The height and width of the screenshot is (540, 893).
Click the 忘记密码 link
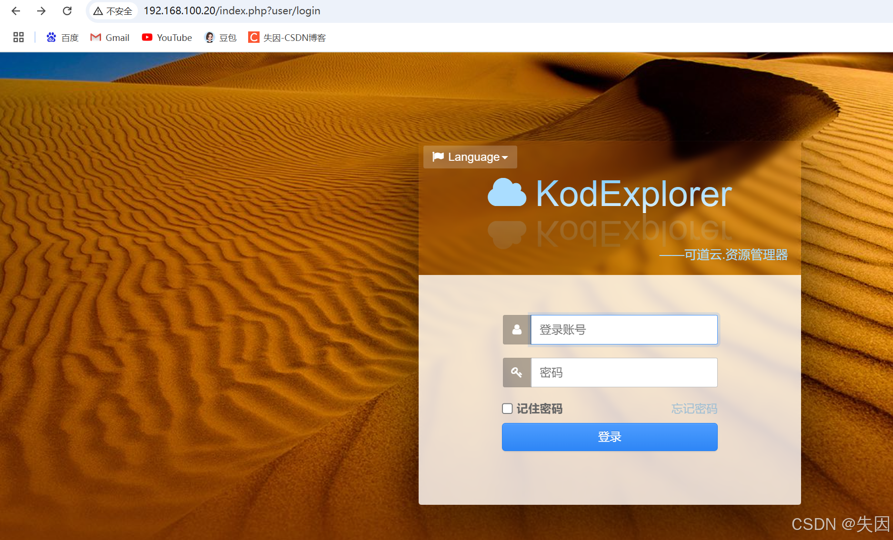pos(694,409)
